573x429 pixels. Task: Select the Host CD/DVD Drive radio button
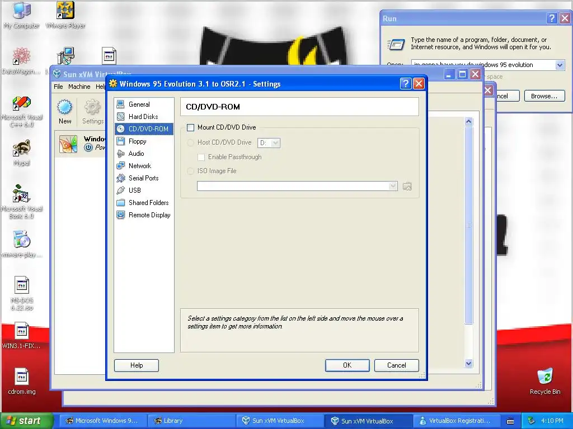(x=190, y=142)
